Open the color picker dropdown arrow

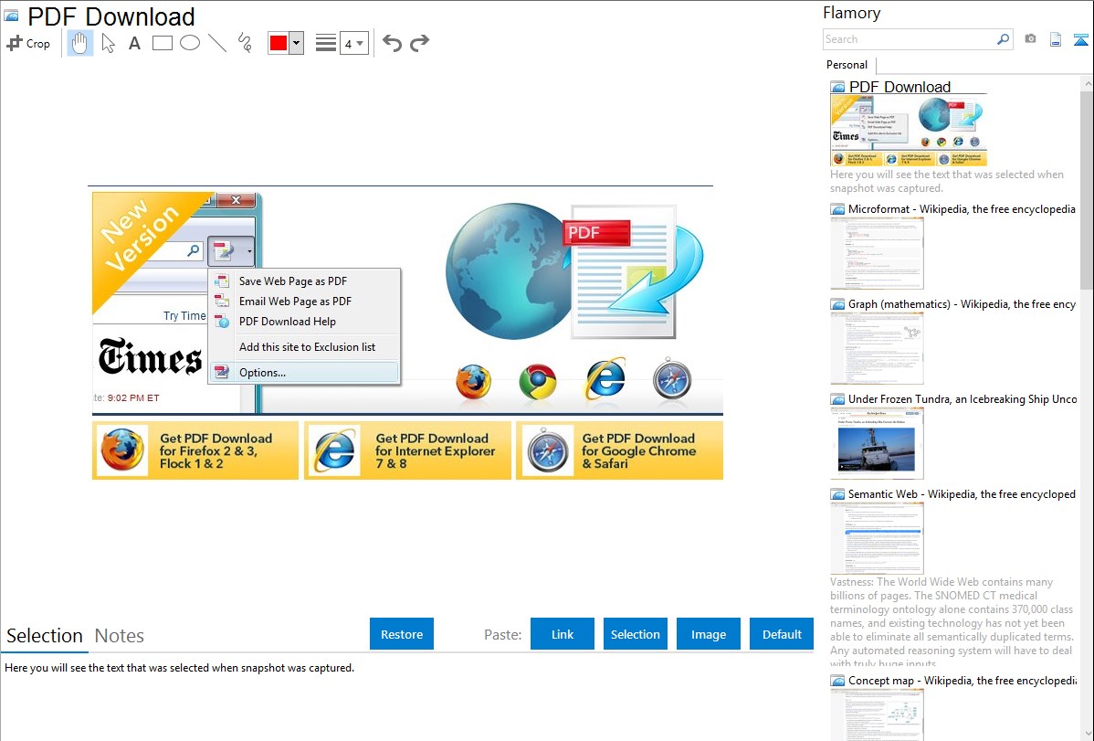click(297, 43)
